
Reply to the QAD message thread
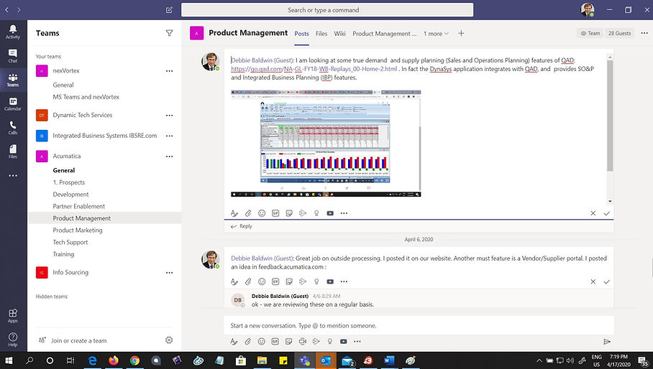click(x=242, y=226)
